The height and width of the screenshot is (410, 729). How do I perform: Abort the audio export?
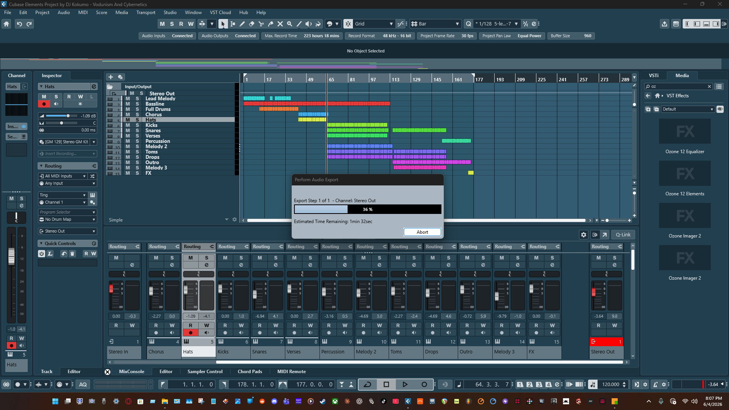(x=422, y=232)
